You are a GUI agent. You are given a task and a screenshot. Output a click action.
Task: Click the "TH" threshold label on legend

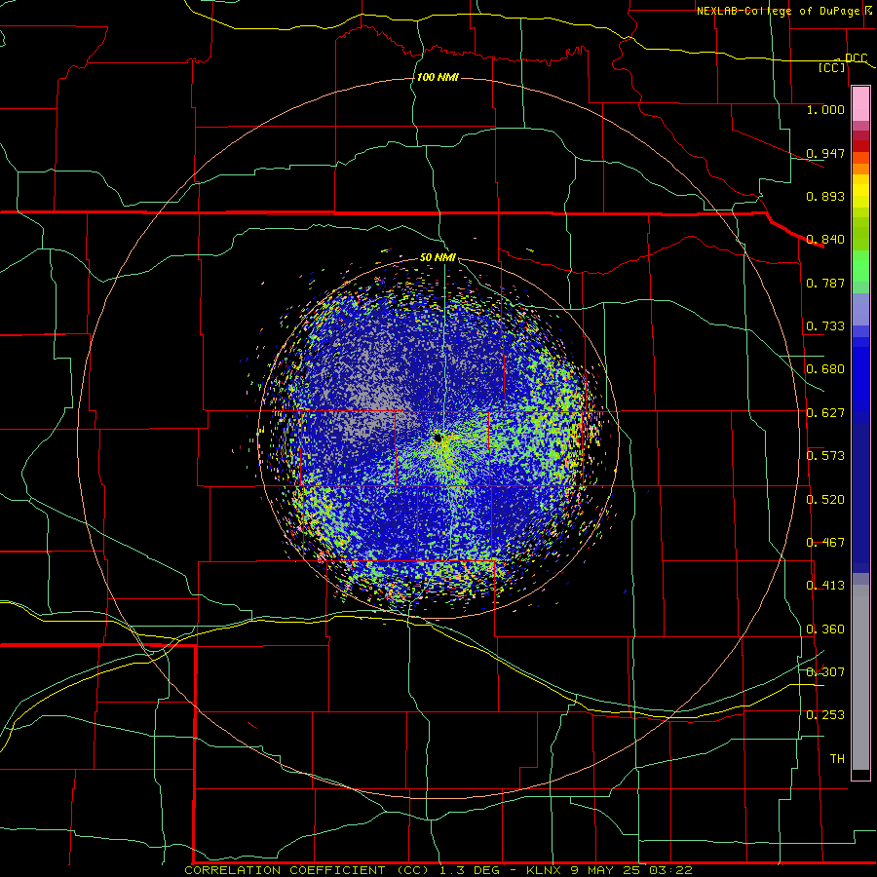coord(837,759)
